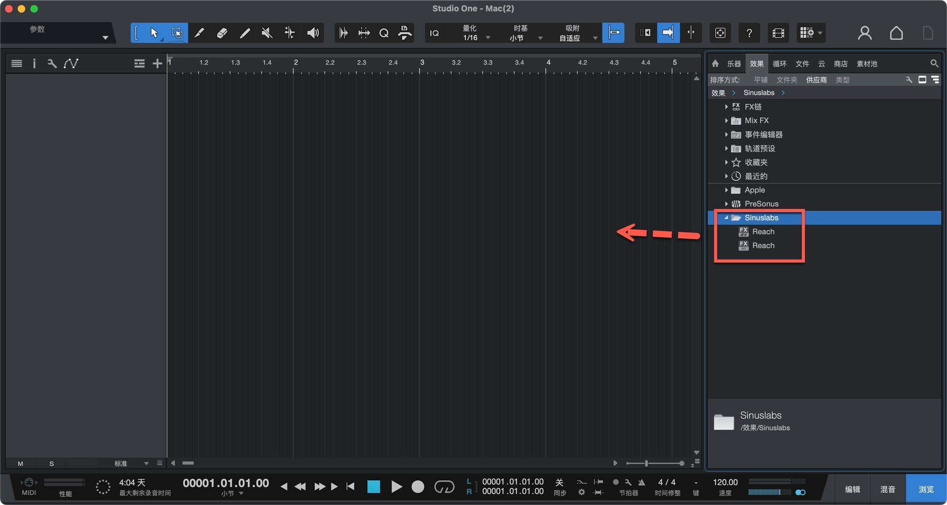Start playback with the Play button
Viewport: 947px width, 505px height.
[396, 487]
